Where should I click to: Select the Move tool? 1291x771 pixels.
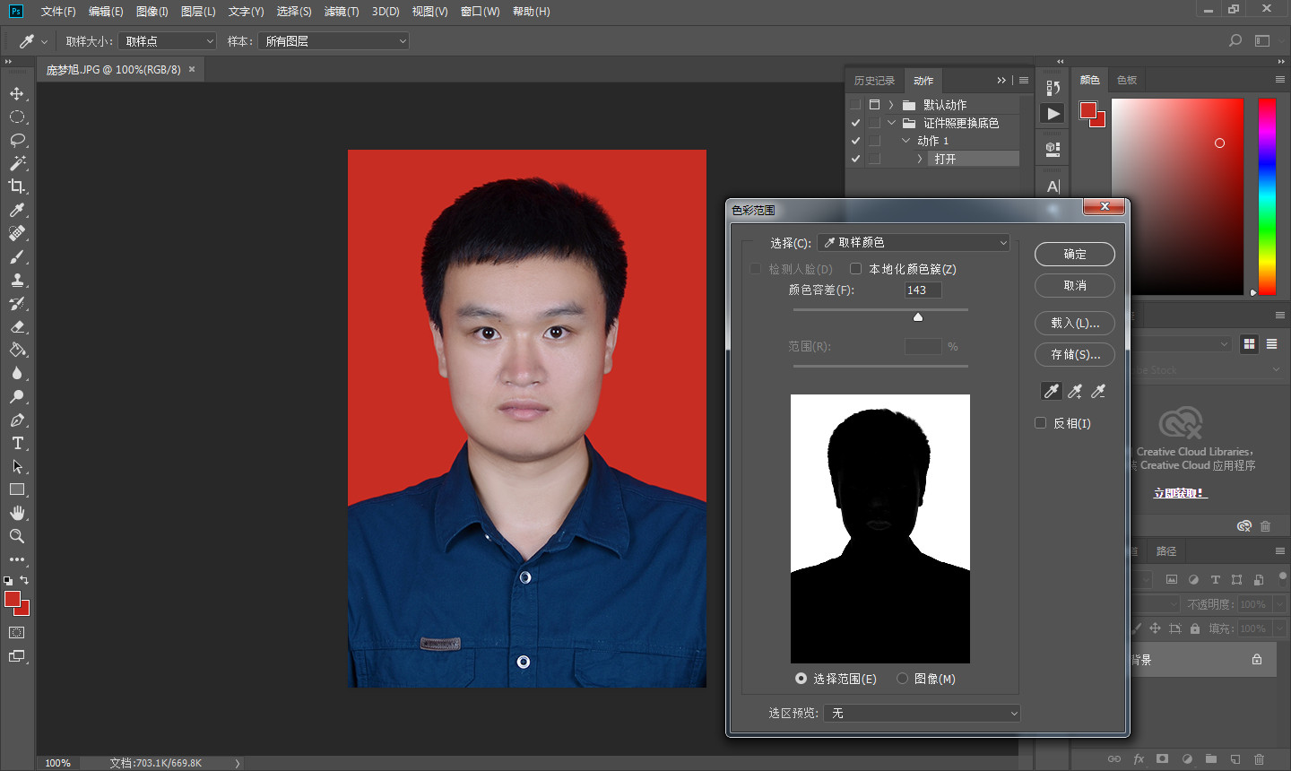click(x=17, y=93)
